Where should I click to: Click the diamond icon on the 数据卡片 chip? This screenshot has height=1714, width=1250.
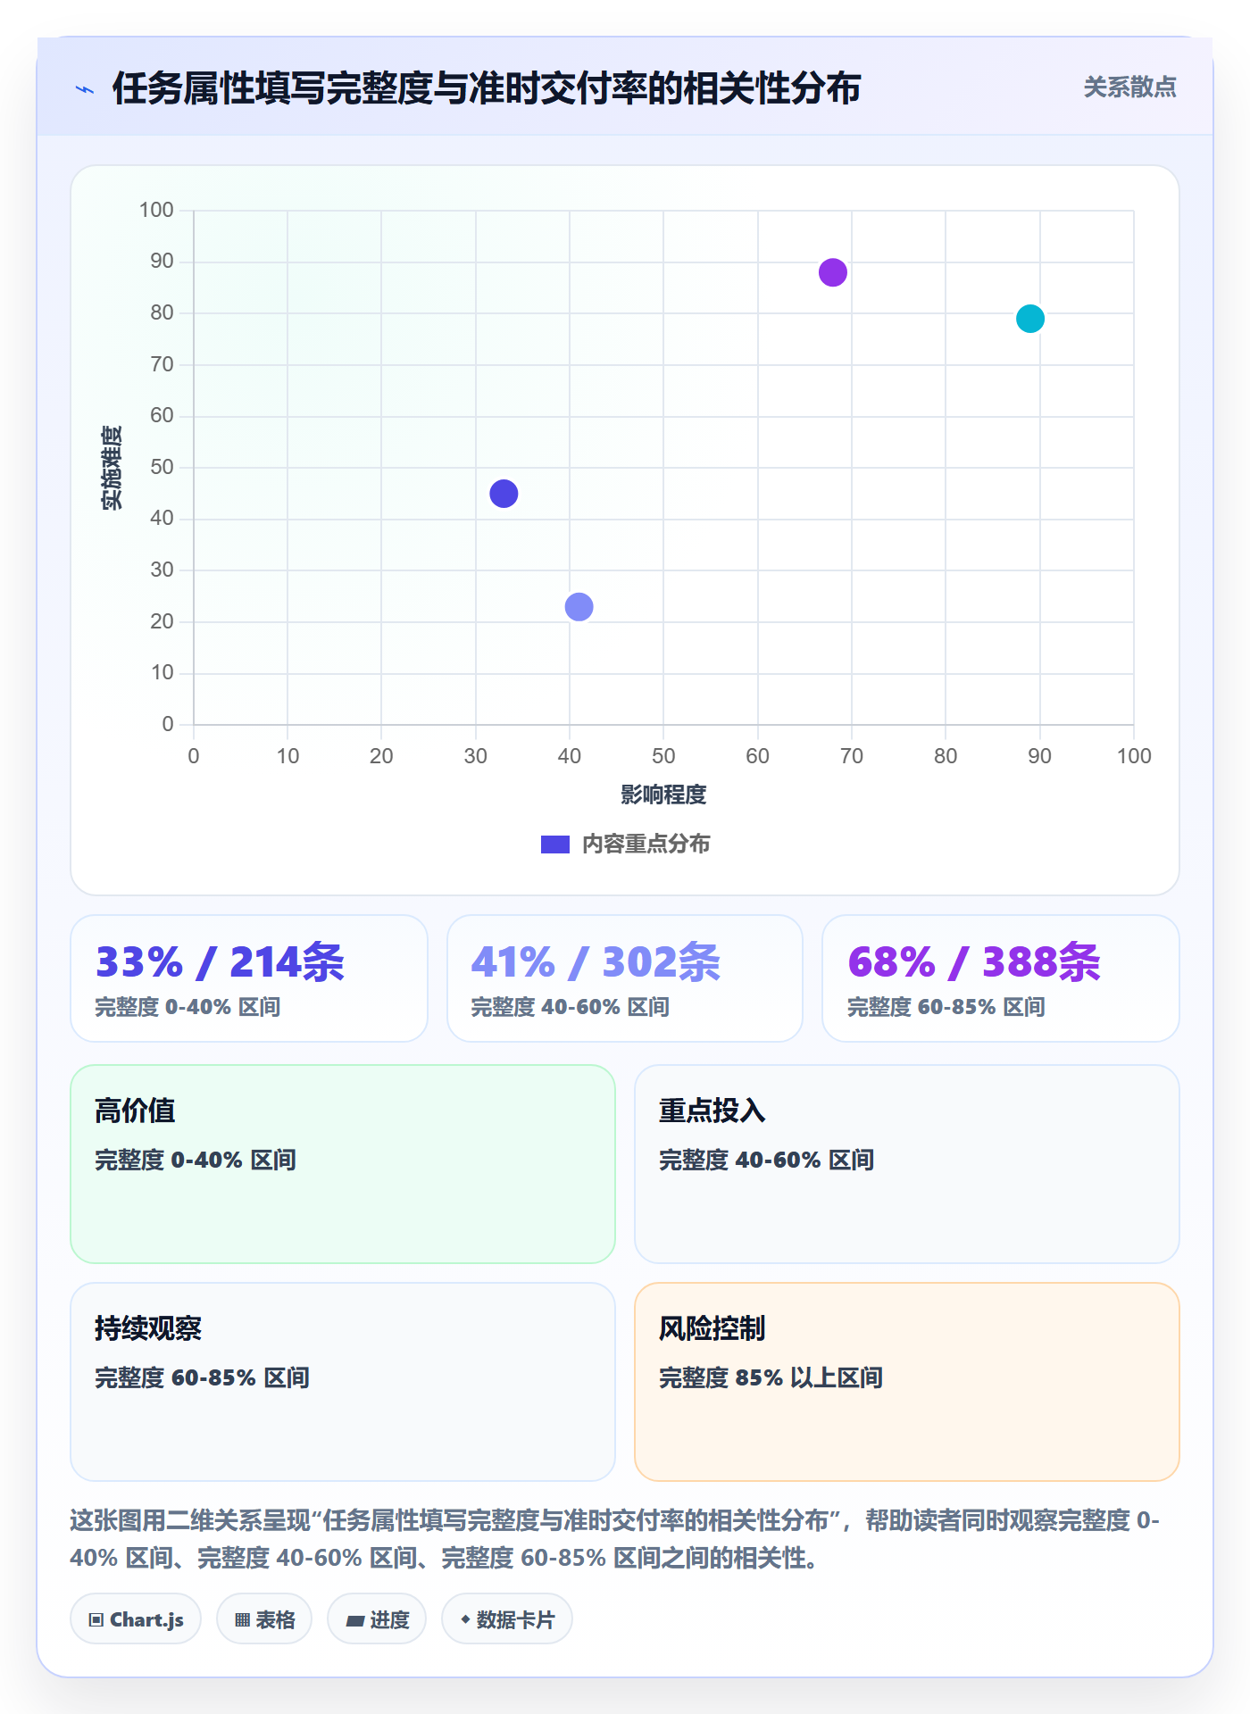[465, 1619]
